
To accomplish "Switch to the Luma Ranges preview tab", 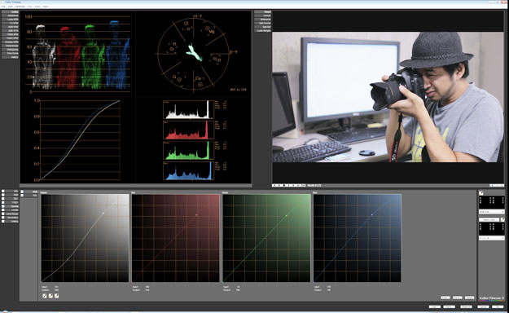I will pos(262,30).
